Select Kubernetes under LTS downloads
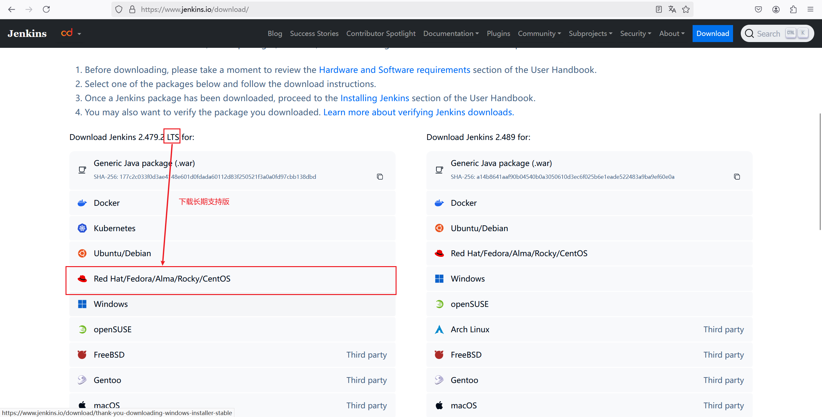 (232, 228)
